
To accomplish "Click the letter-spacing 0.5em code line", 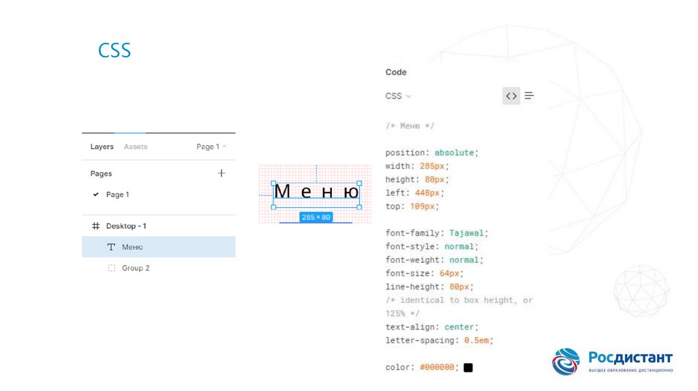I will [x=439, y=341].
